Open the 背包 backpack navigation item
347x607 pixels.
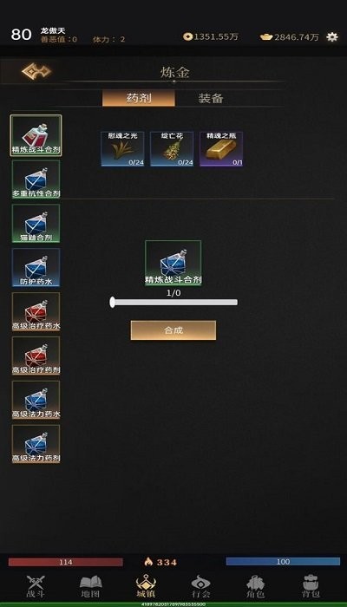tap(311, 586)
